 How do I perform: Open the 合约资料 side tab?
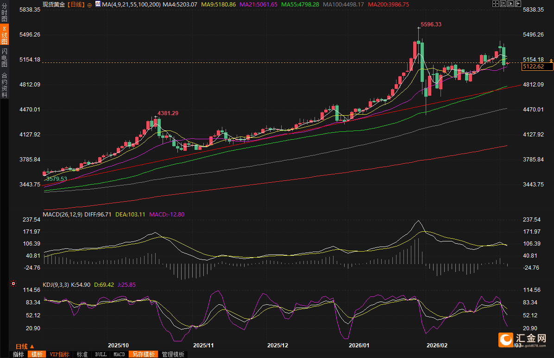(x=4, y=85)
